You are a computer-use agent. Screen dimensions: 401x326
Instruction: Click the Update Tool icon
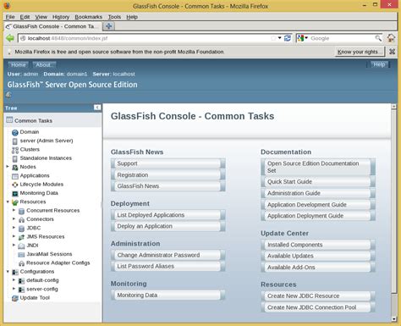click(15, 298)
